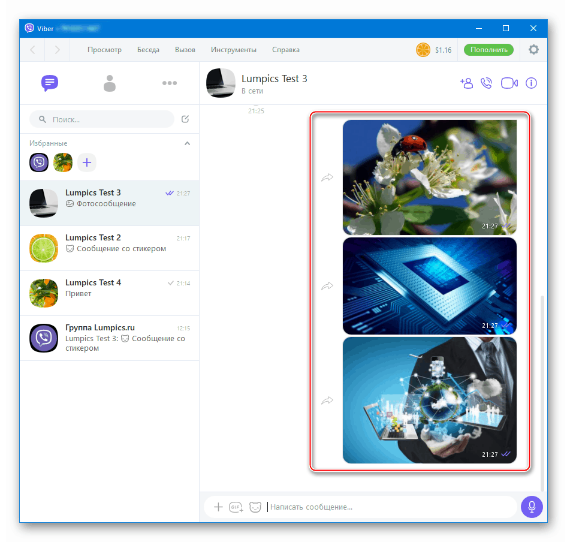
Task: Collapse the Избранные section
Action: (x=187, y=143)
